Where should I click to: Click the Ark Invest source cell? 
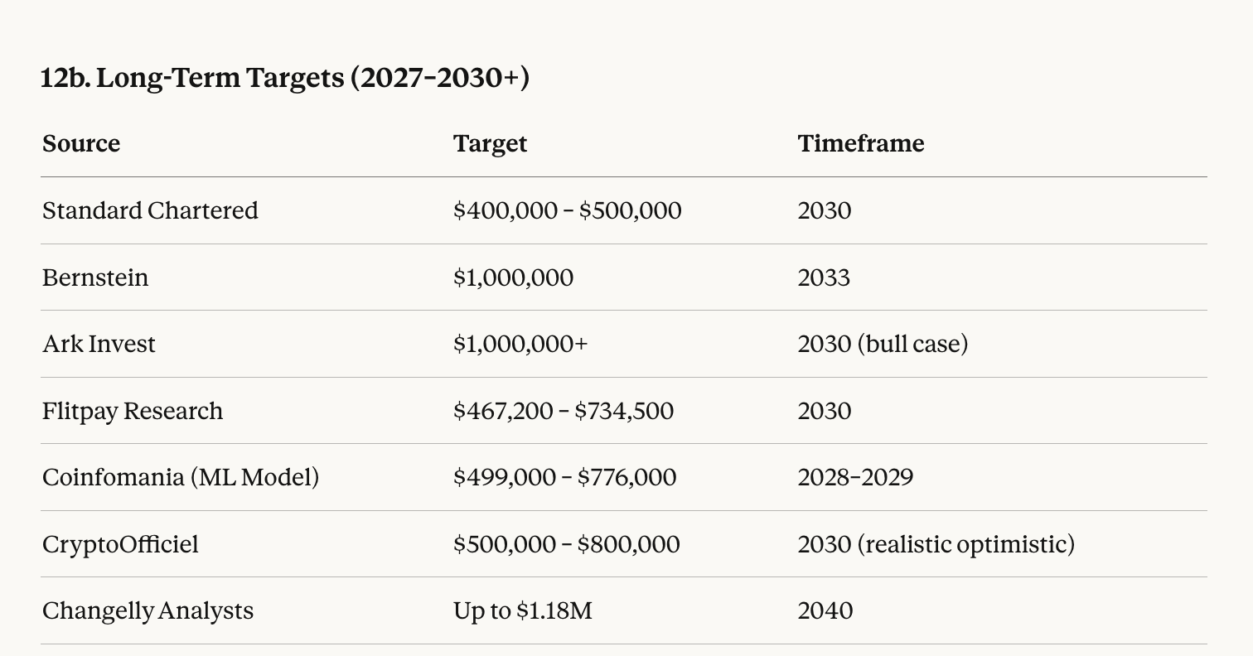click(99, 344)
